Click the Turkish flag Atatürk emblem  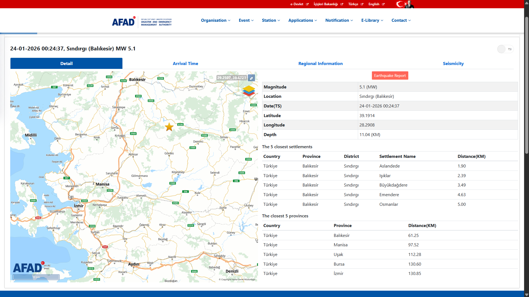point(405,4)
